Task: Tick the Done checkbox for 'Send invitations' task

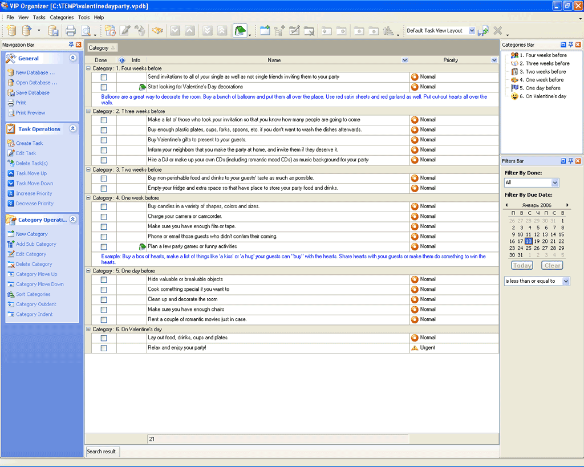Action: 104,77
